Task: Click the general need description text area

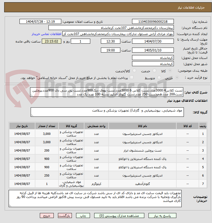Action: (107, 92)
